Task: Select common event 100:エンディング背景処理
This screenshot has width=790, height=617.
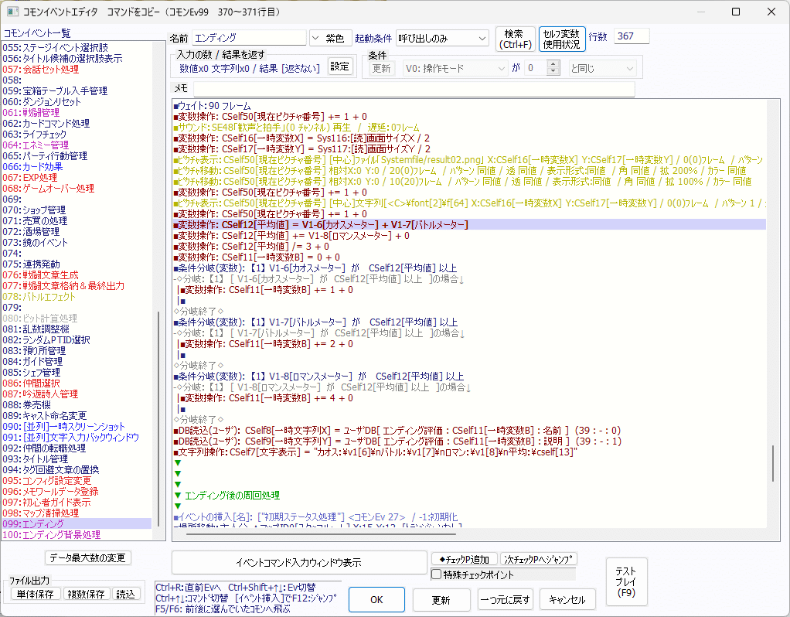Action: click(x=77, y=535)
